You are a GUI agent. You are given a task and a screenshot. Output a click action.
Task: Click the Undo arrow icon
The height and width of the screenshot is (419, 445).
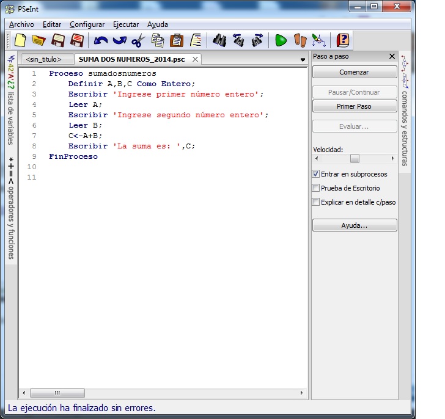[x=100, y=41]
